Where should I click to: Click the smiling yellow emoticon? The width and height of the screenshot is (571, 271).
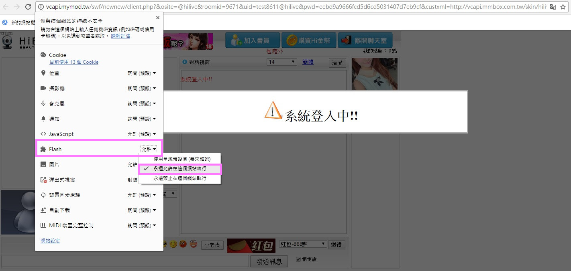pyautogui.click(x=173, y=244)
